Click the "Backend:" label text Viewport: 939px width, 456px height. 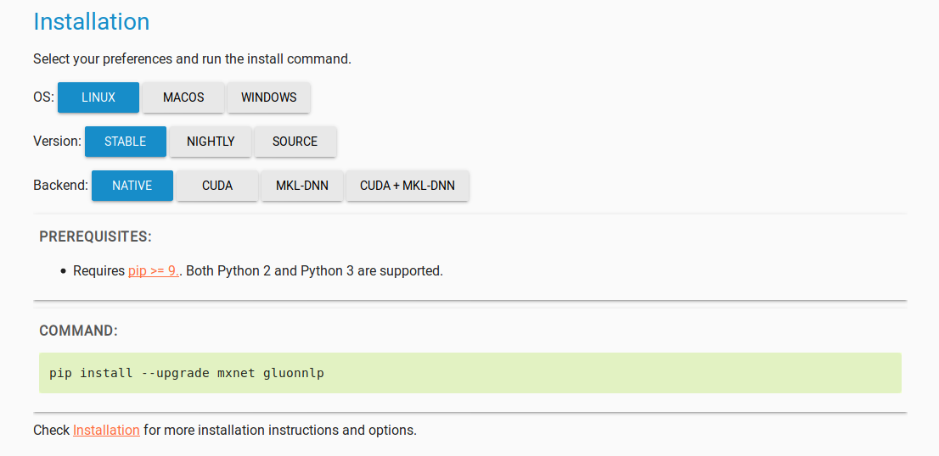[61, 186]
